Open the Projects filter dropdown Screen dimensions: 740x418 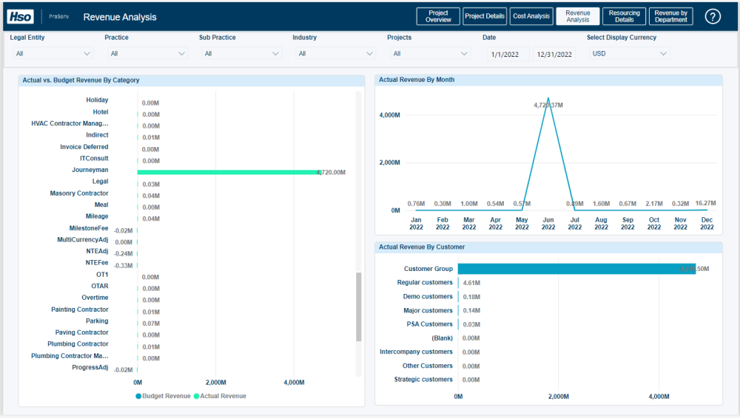point(430,53)
